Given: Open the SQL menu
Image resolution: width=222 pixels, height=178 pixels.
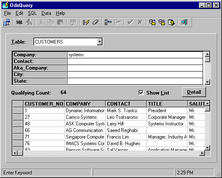Looking at the screenshot, I should 32,13.
